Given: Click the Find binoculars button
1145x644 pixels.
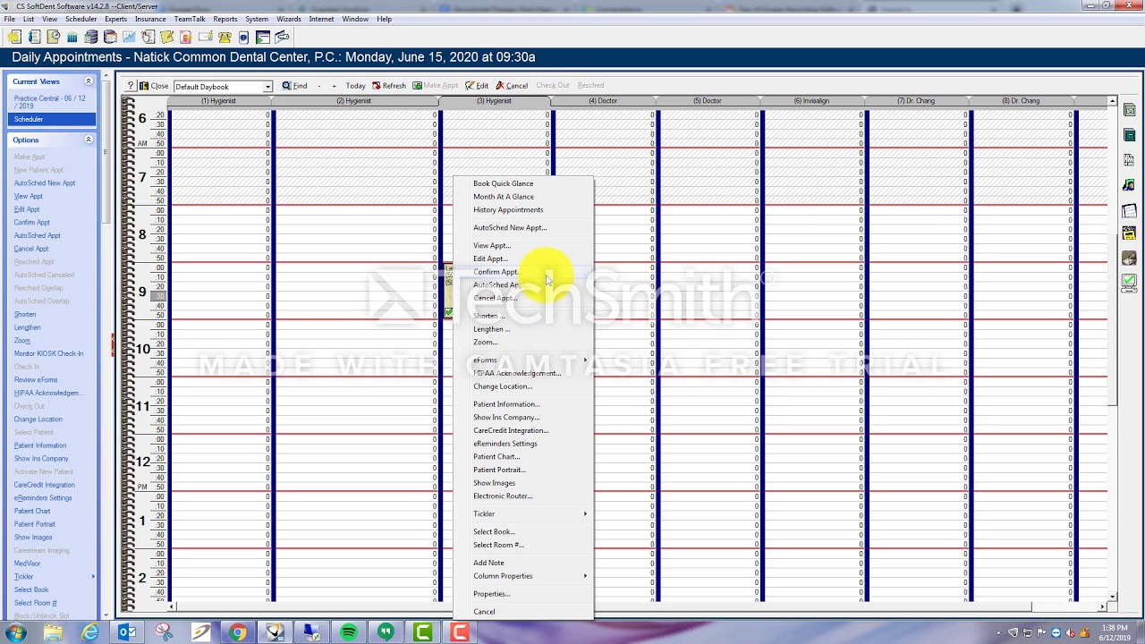Looking at the screenshot, I should 294,86.
